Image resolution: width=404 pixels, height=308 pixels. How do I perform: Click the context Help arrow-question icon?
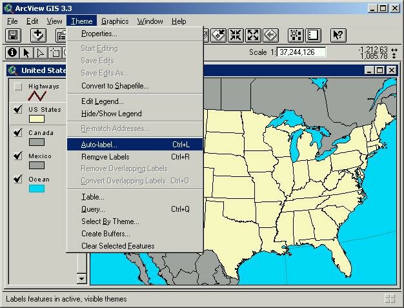pos(338,36)
